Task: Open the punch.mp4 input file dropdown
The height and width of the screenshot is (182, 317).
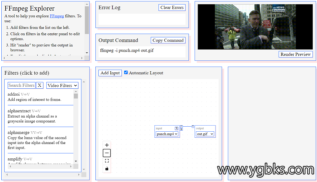Action: tap(167, 134)
